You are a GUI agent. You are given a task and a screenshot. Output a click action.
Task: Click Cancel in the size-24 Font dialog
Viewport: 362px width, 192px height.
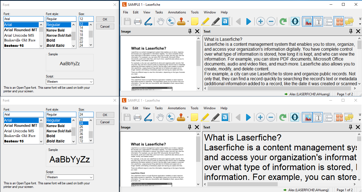(x=105, y=122)
